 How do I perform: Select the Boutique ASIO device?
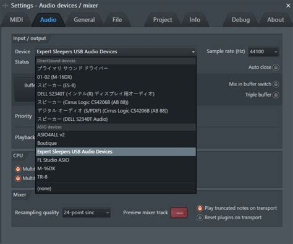click(x=116, y=143)
